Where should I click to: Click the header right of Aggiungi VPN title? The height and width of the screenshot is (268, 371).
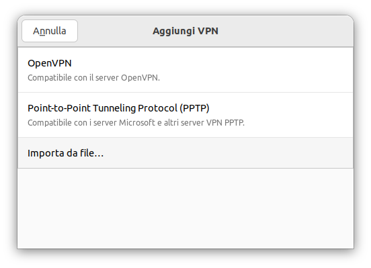tap(284, 31)
